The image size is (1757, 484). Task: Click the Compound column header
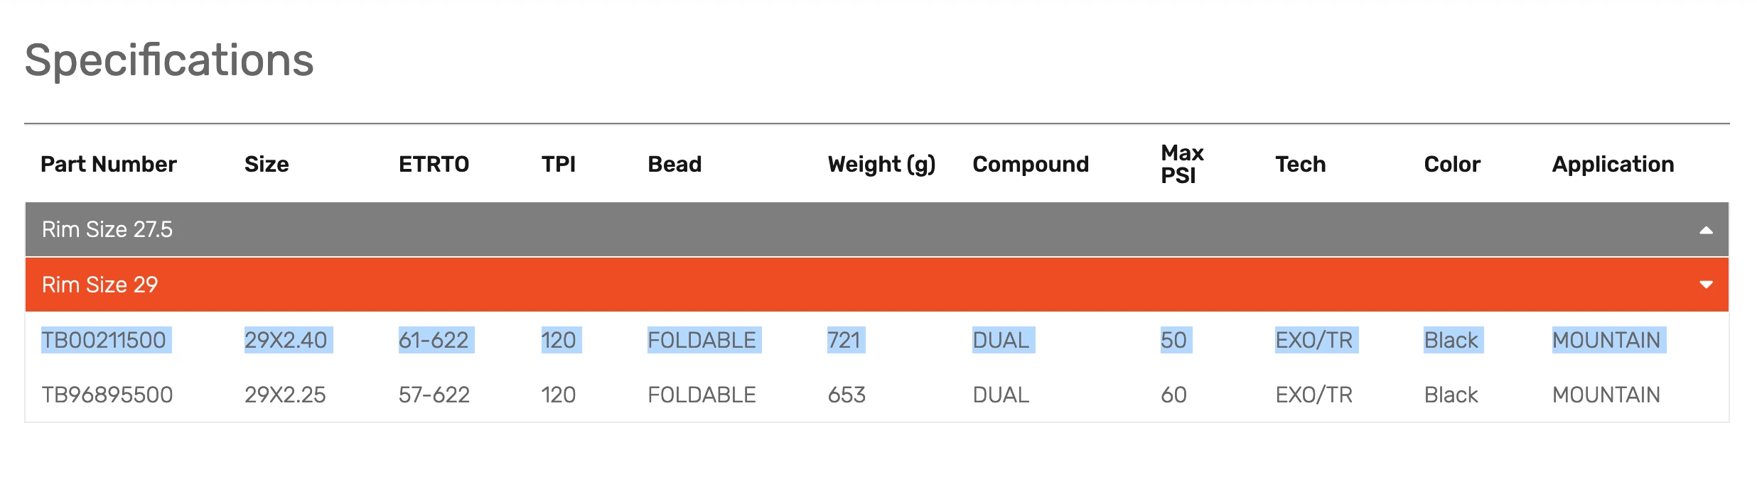coord(1031,164)
